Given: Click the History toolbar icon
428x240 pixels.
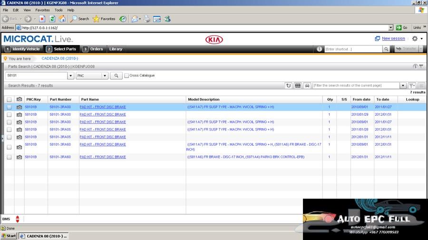Looking at the screenshot, I should [123, 19].
